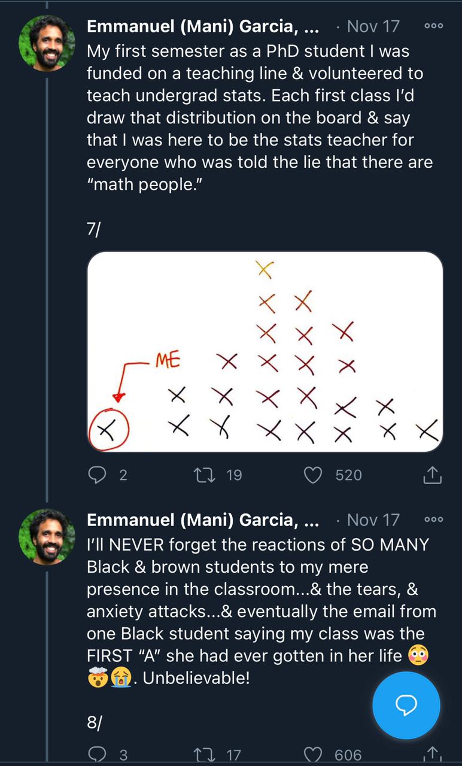Tap the blue floating reply button
The height and width of the screenshot is (766, 462).
coord(406,706)
